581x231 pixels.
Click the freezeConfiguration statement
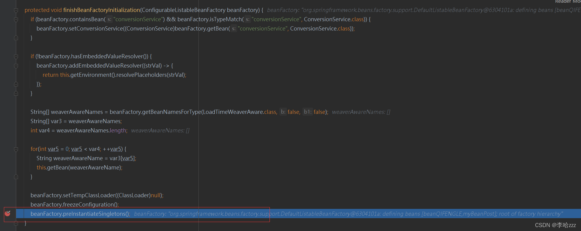(x=75, y=205)
